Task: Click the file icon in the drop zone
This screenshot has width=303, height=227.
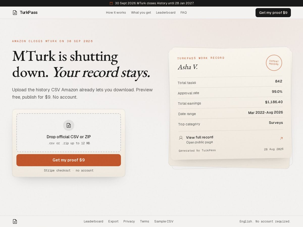Action: [69, 125]
